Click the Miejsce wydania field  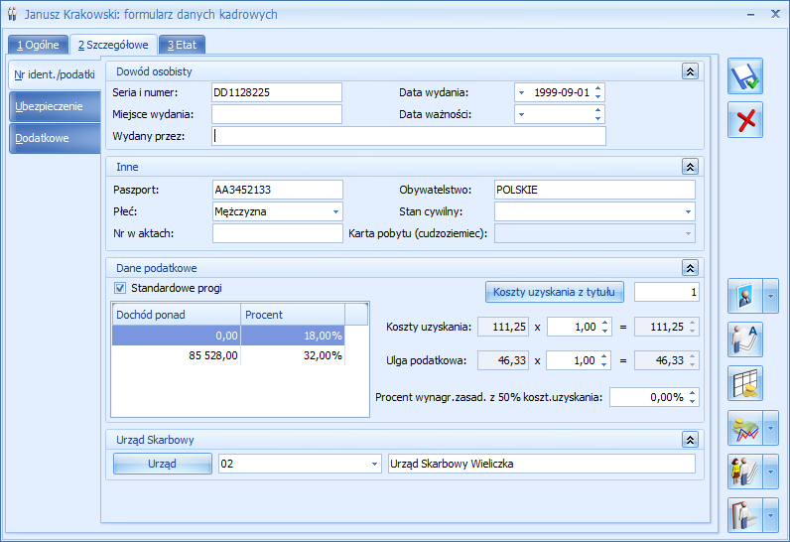277,114
